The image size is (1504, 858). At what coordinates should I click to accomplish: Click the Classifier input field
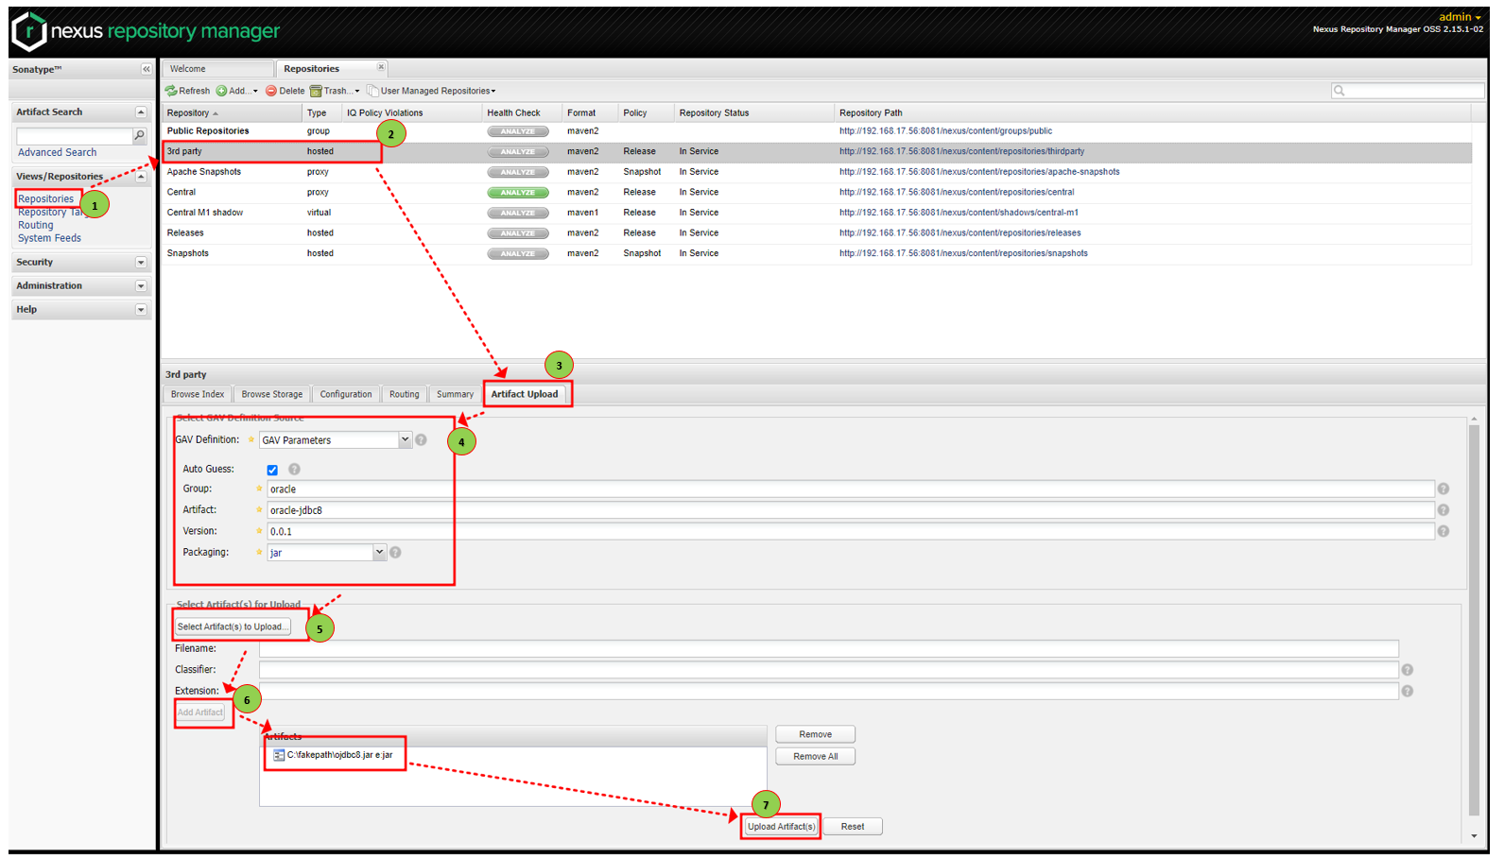(829, 670)
